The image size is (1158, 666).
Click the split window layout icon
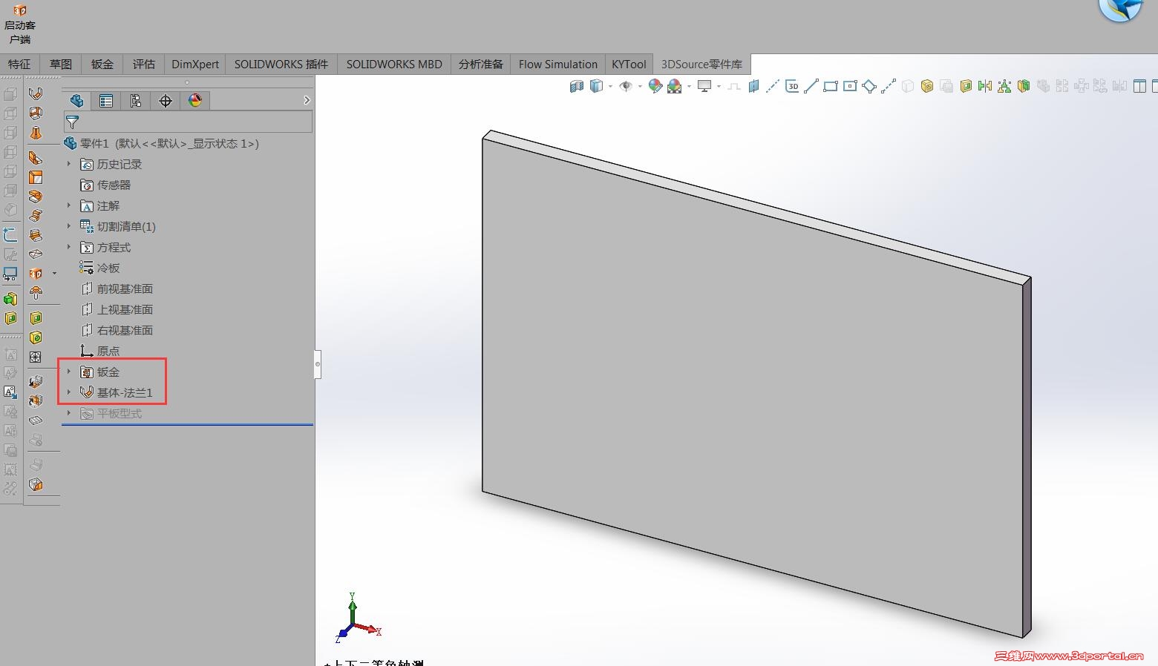tap(1140, 87)
